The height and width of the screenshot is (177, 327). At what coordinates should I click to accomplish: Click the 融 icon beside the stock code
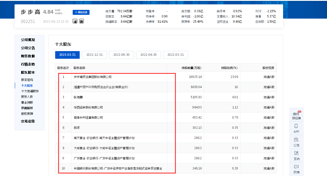82,21
